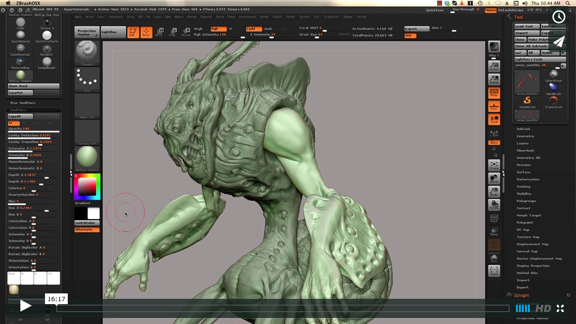Open the Dots stroke type thumbnail
The image size is (576, 324).
tap(87, 79)
